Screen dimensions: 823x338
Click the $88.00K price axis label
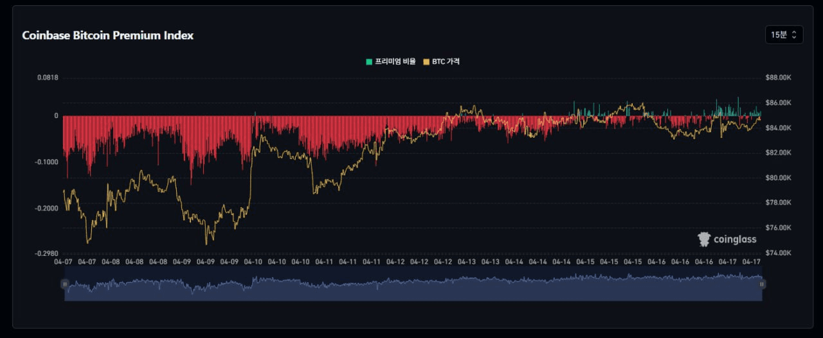coord(777,78)
